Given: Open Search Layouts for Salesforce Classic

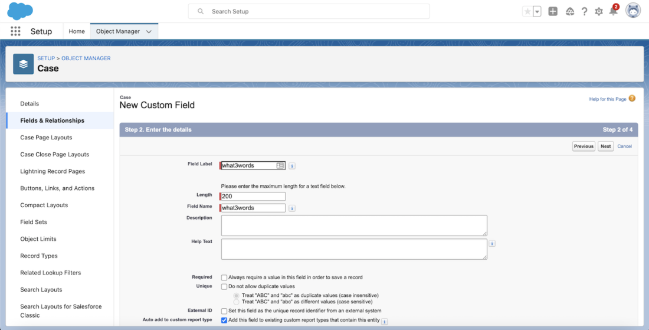Looking at the screenshot, I should (61, 311).
